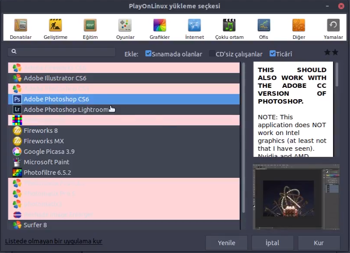Viewport: 350px width, 253px height.
Task: Toggle the Sınamada olanlar checkbox
Action: tap(148, 53)
